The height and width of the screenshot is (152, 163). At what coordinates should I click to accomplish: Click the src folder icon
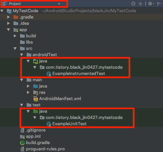tap(22, 49)
